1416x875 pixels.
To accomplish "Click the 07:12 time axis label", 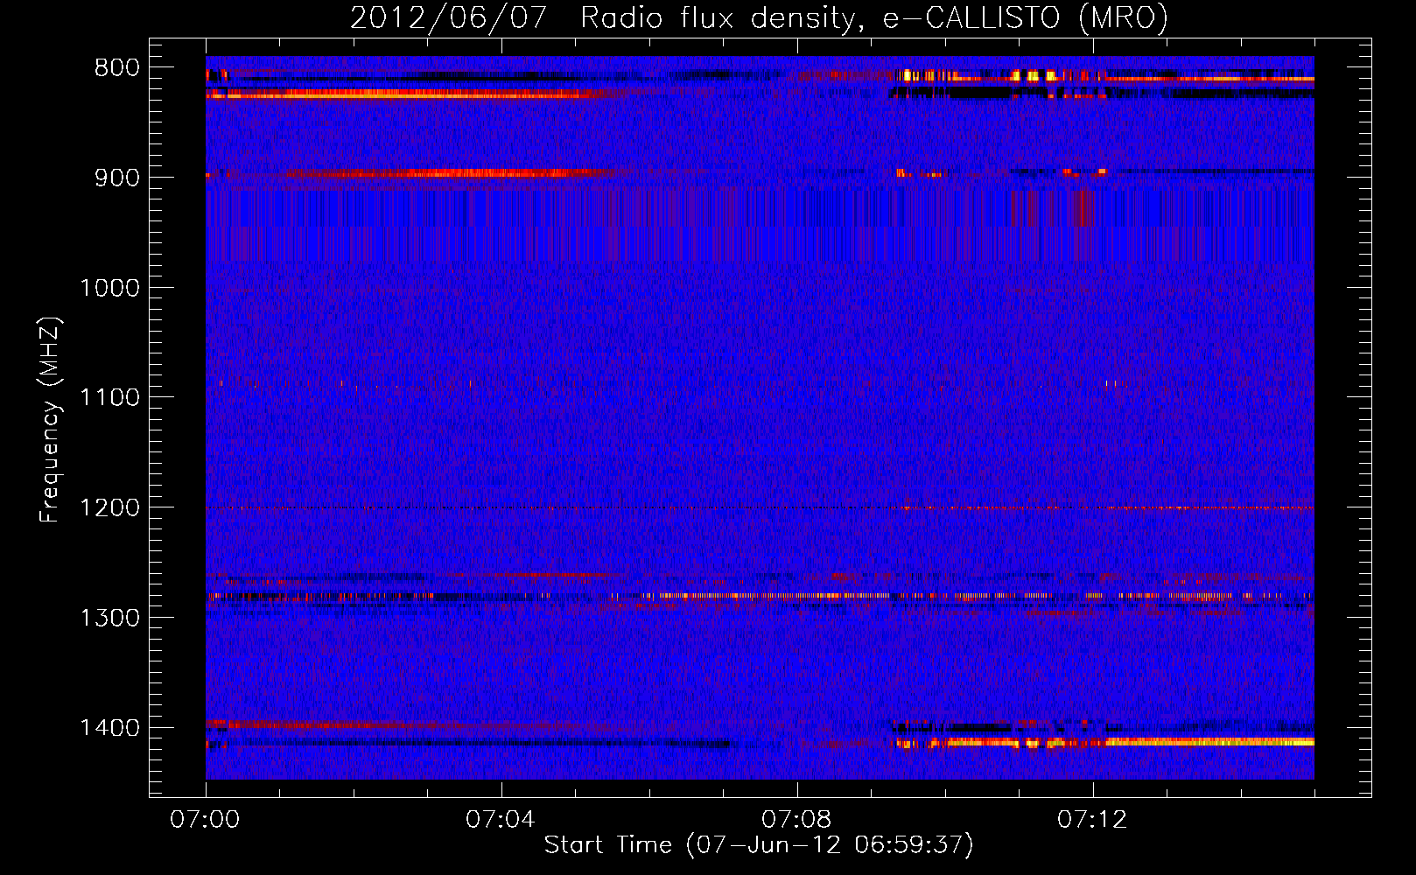I will [1092, 820].
